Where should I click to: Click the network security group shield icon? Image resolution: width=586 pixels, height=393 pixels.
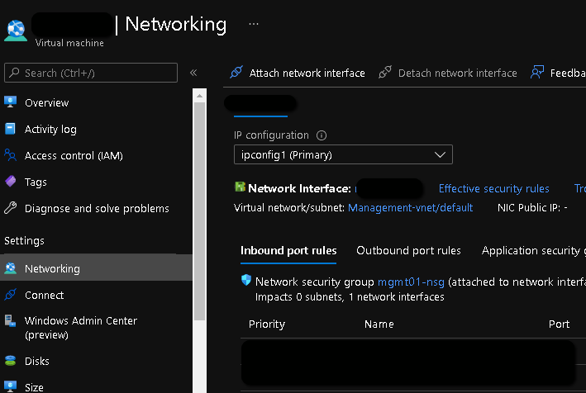(246, 280)
